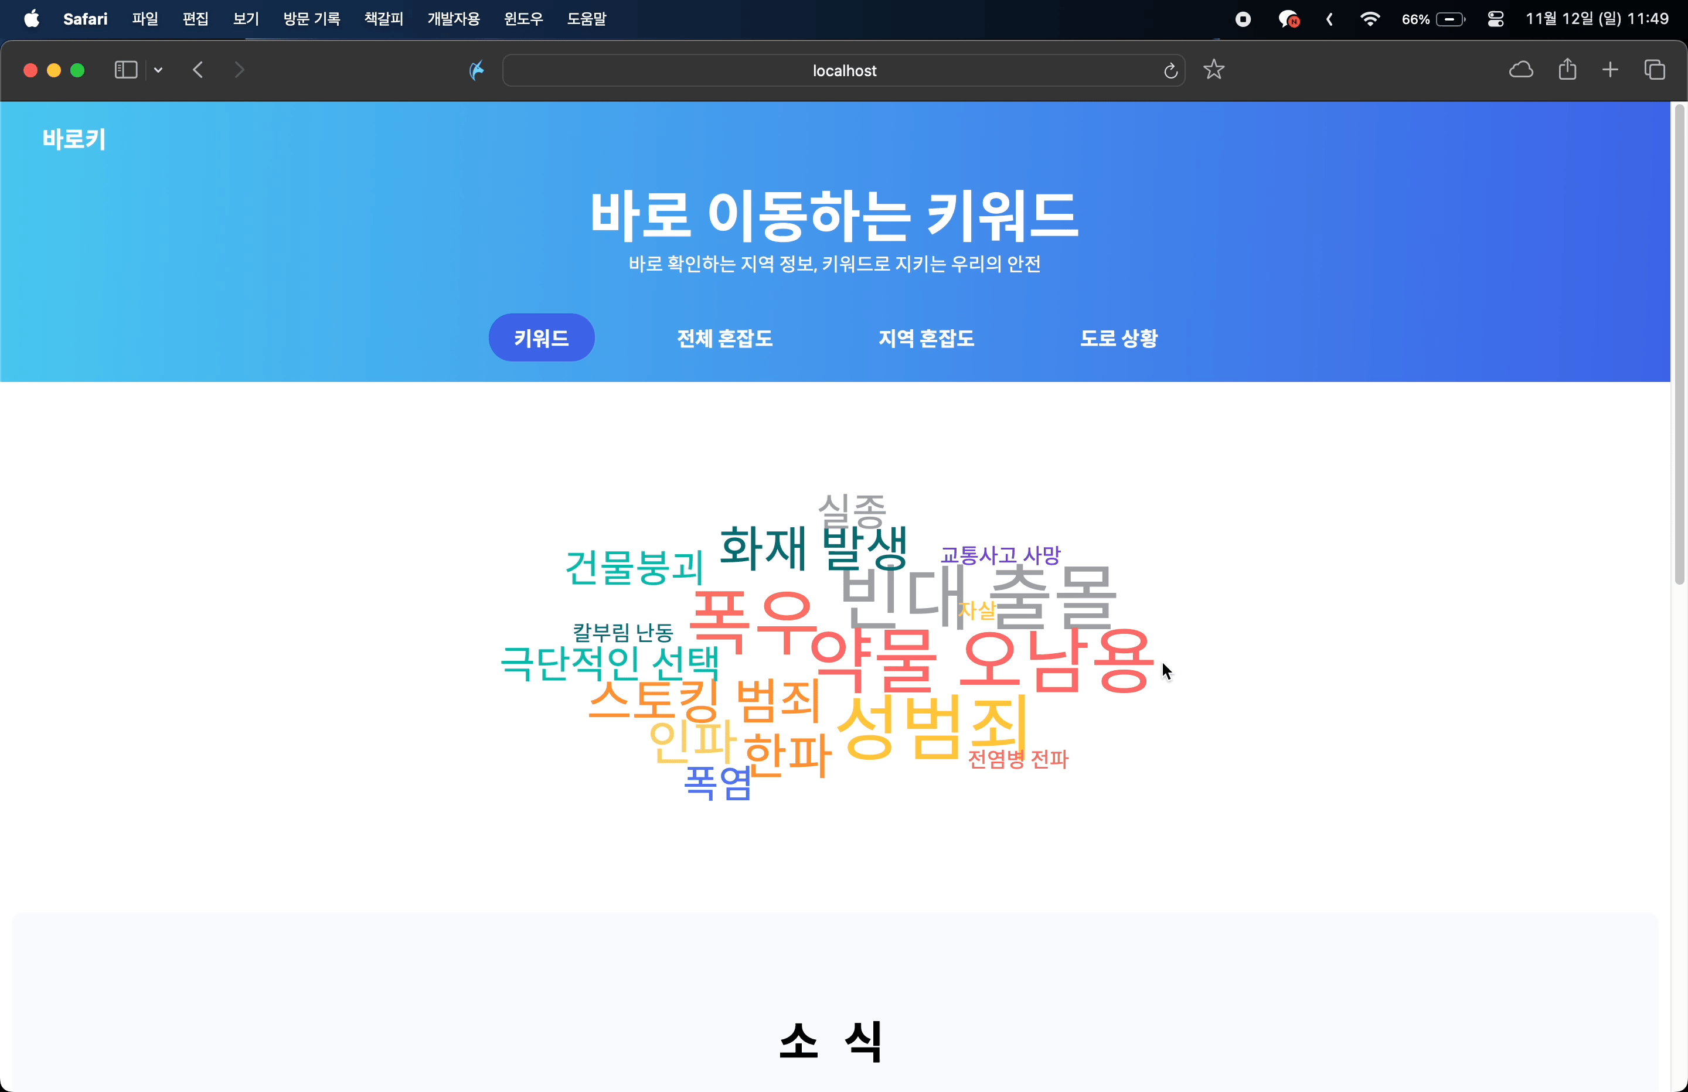Select the 키워드 tab
Screen dimensions: 1688x1092
tap(541, 338)
